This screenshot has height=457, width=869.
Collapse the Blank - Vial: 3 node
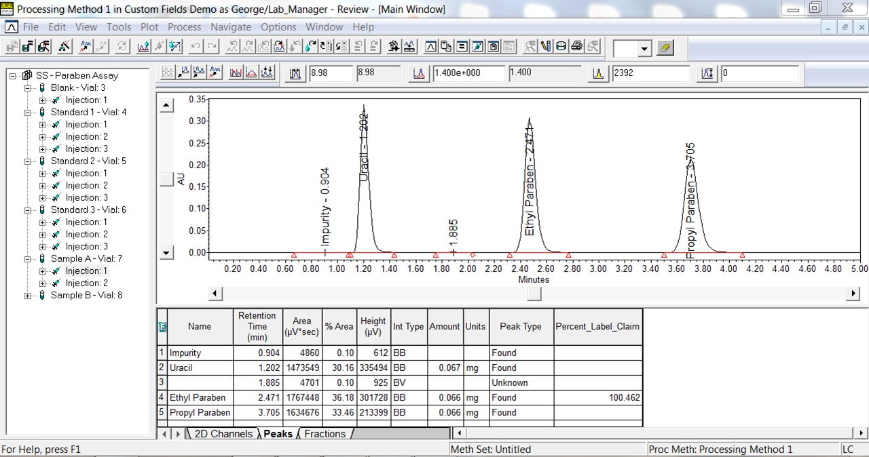(27, 88)
